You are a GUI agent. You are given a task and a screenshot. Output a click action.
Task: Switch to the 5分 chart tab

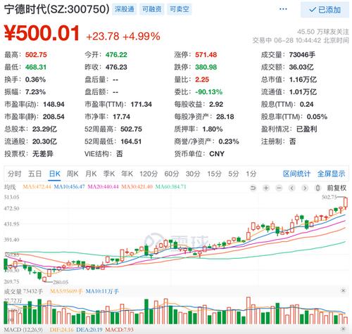tap(234, 174)
